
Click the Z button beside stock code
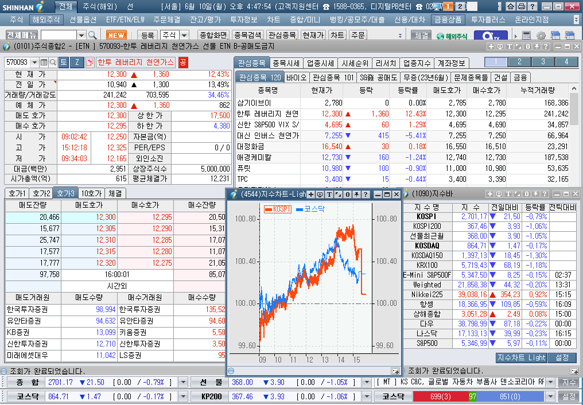[77, 62]
